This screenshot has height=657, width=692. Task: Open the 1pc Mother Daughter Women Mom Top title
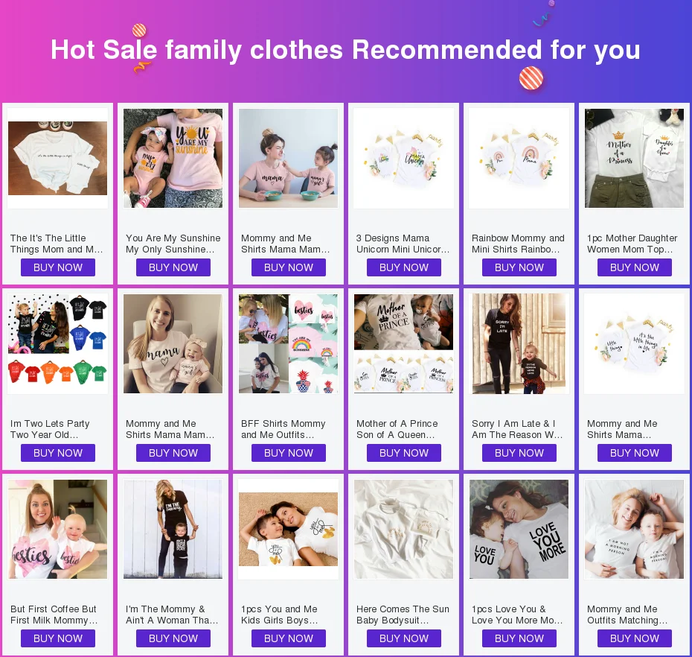point(632,244)
